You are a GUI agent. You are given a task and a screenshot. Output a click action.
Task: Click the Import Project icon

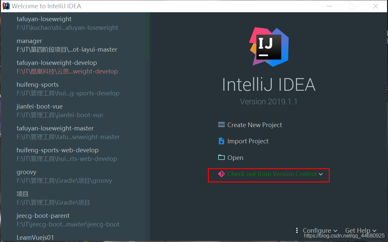click(221, 141)
